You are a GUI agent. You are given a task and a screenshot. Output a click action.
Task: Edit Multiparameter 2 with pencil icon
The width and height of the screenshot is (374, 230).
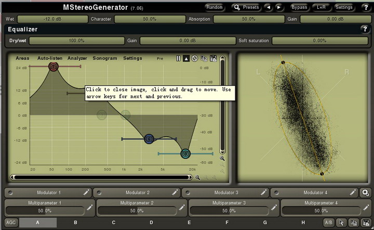tap(182, 208)
